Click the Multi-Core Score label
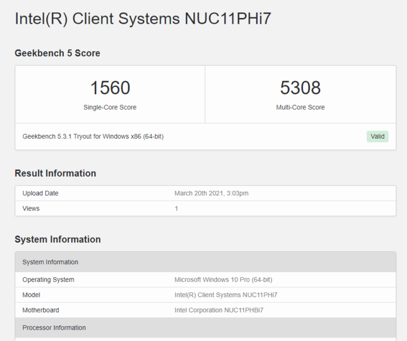Viewport: 407px width, 341px height. point(300,107)
